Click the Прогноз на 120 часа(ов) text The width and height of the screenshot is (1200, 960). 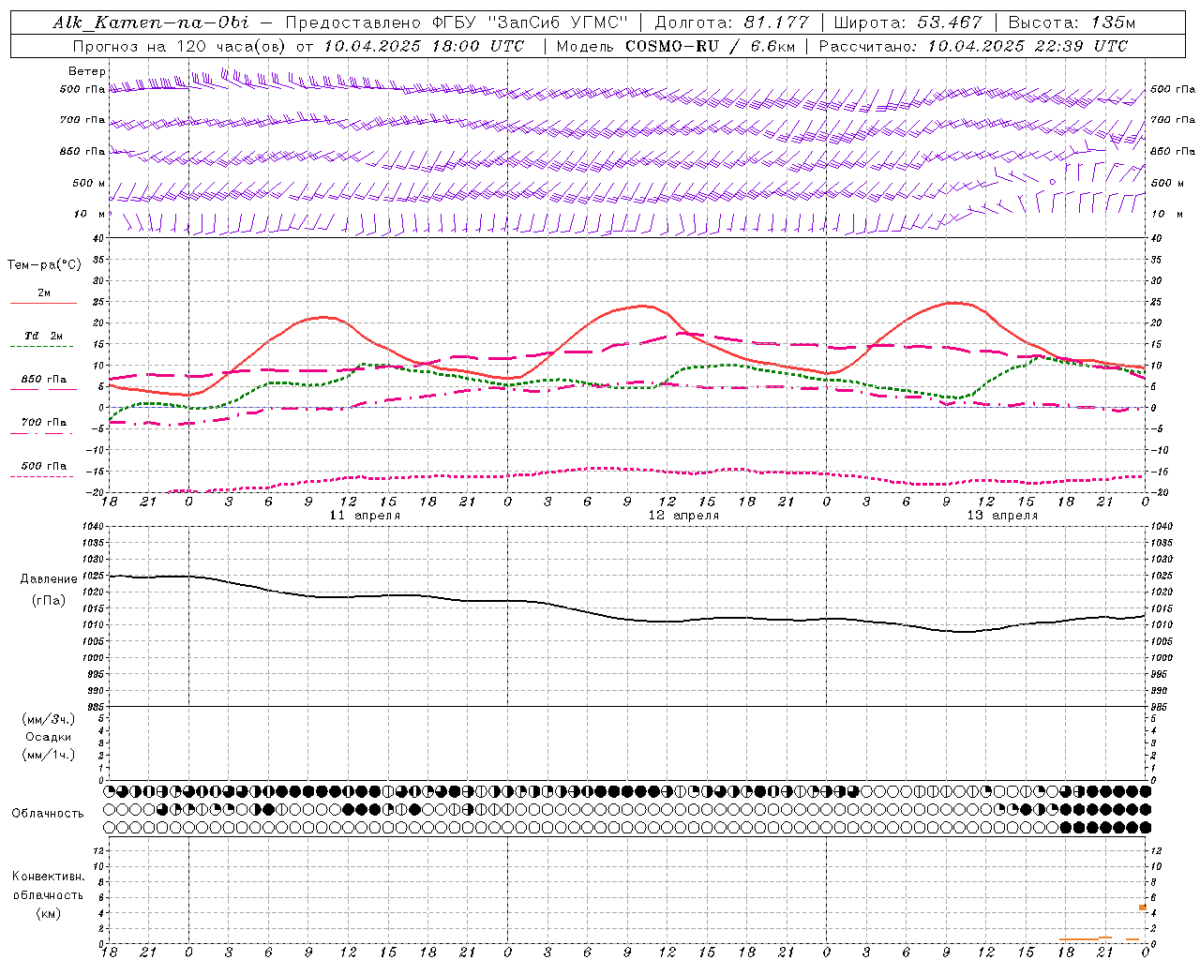pyautogui.click(x=180, y=46)
